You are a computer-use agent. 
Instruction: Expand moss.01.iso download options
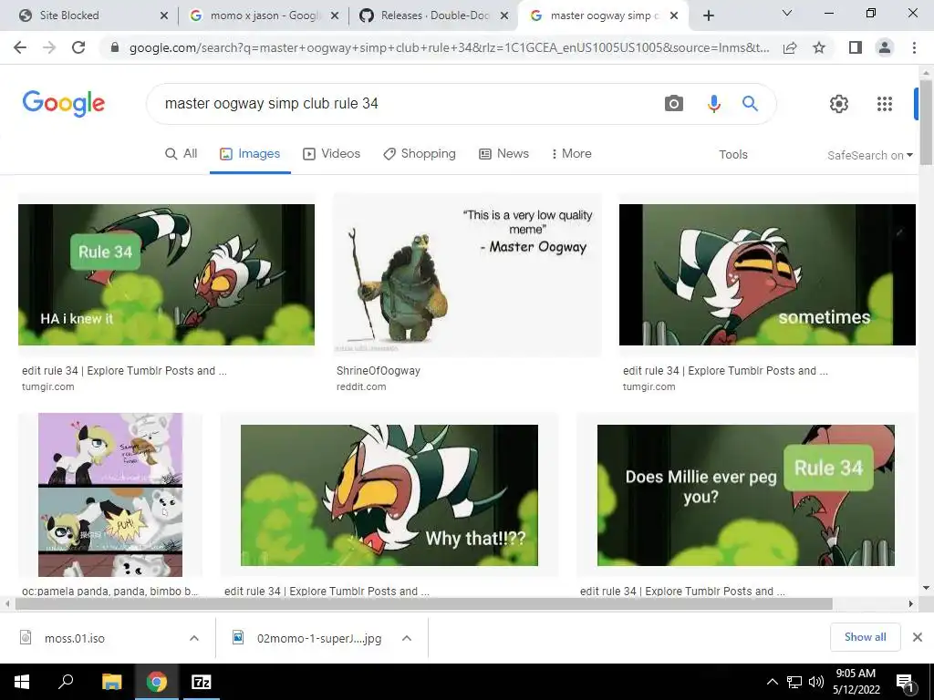pyautogui.click(x=194, y=638)
